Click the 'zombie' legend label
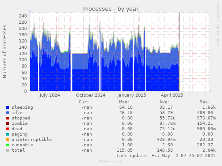The width and height of the screenshot is (222, 166). [20, 123]
